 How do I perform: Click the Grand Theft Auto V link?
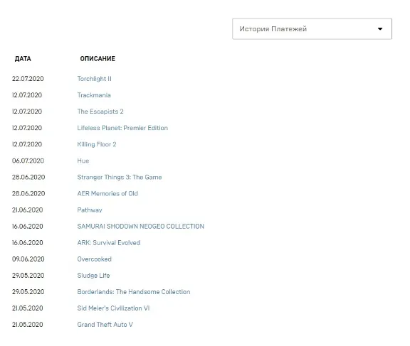point(105,325)
